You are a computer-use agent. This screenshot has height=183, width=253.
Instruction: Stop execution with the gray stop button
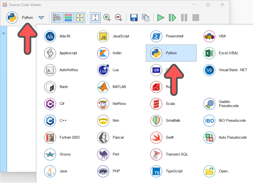tap(196, 17)
